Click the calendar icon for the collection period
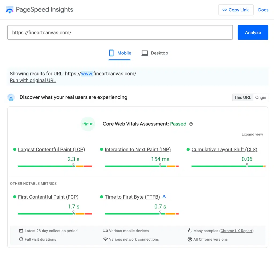 21,230
